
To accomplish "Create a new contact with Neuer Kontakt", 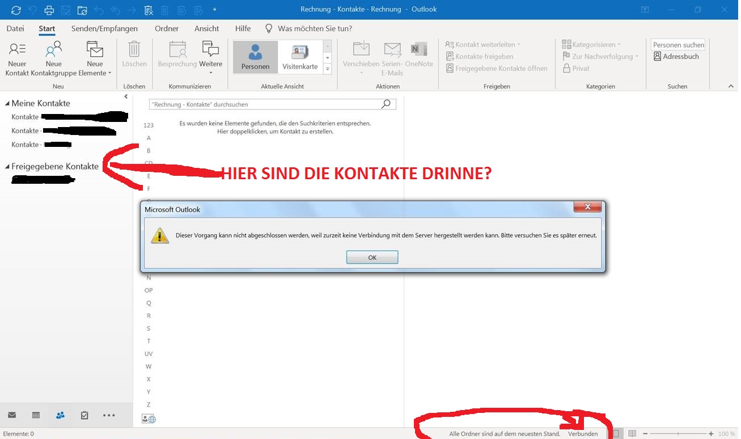I will pyautogui.click(x=17, y=58).
